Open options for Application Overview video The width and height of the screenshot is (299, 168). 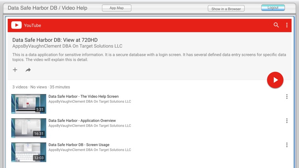point(287,121)
